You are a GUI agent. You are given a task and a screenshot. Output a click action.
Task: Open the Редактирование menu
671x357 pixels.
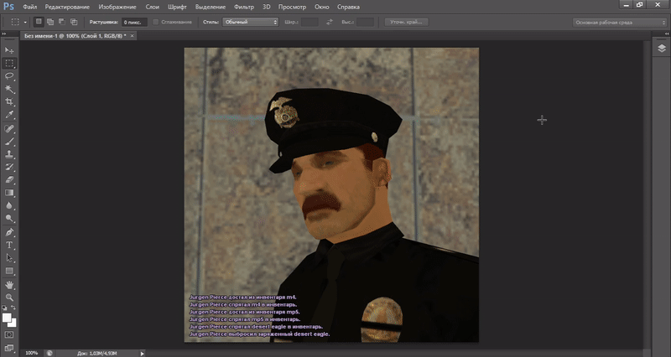coord(67,7)
